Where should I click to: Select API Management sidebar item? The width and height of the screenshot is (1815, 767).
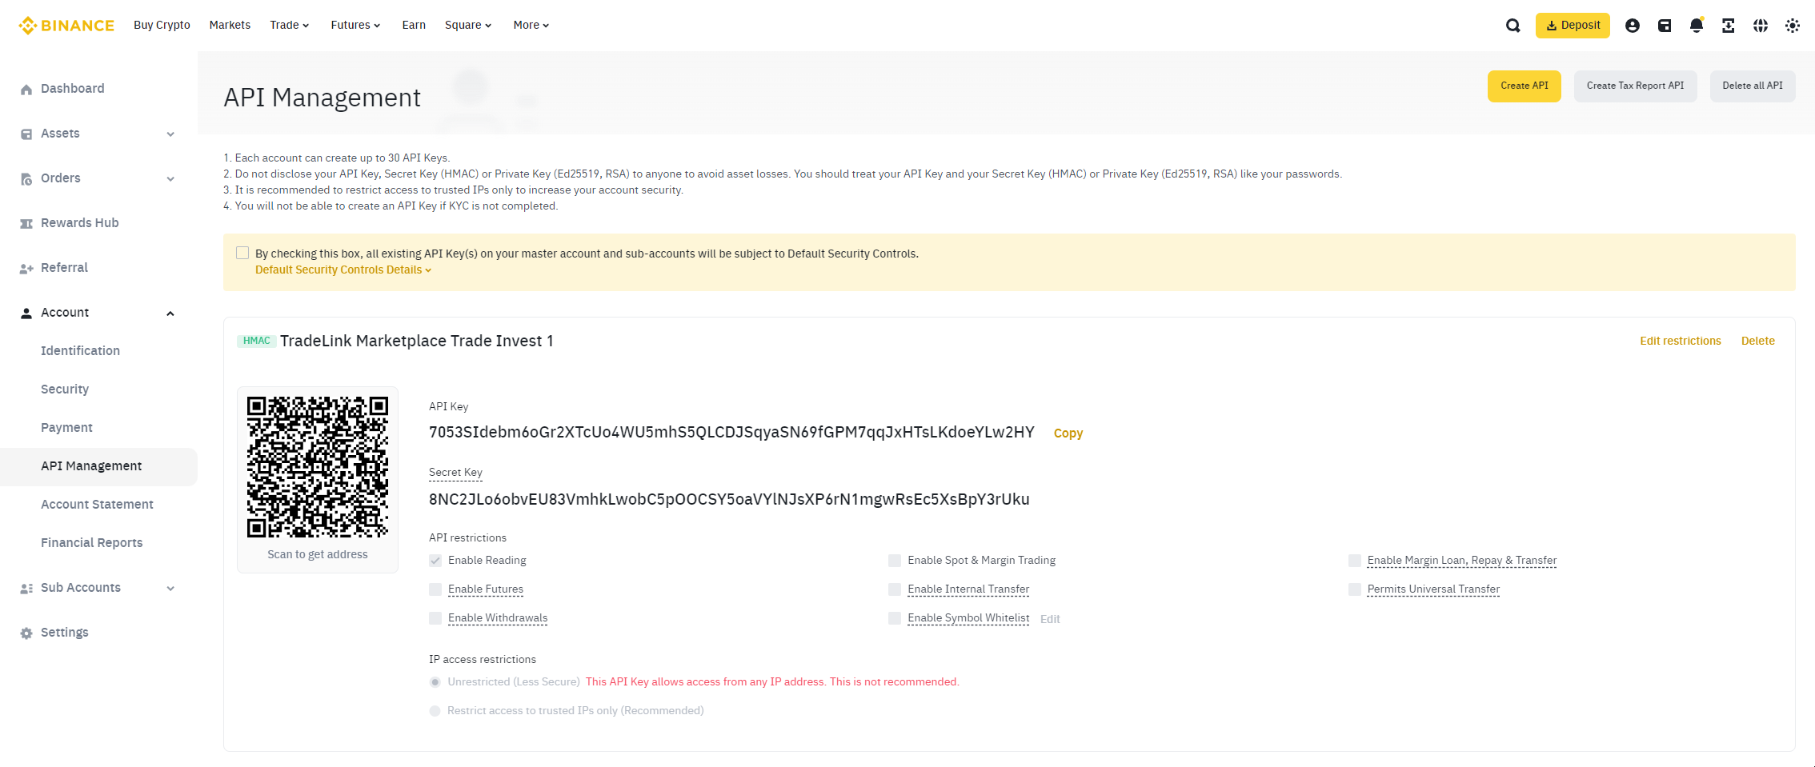98,466
